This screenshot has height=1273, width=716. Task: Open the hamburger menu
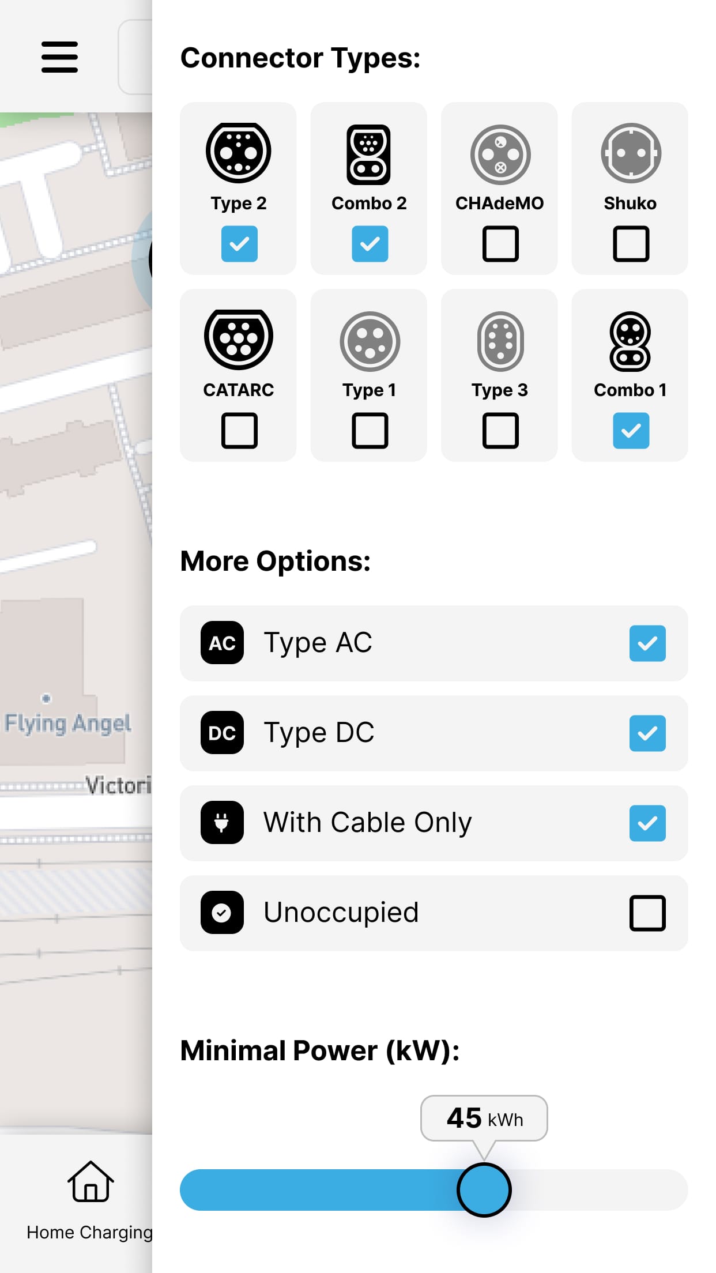pos(59,57)
